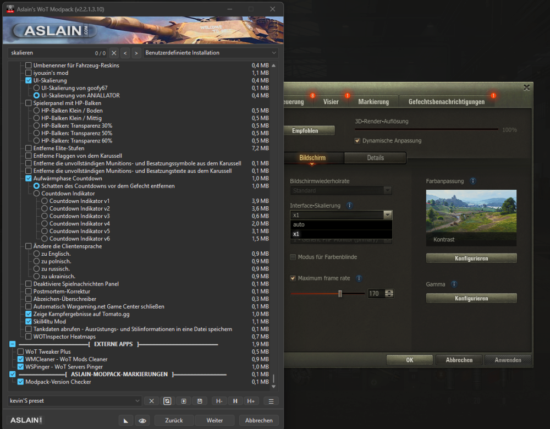
Task: Click the Kontrast landscape preview thumbnail
Action: 471,217
